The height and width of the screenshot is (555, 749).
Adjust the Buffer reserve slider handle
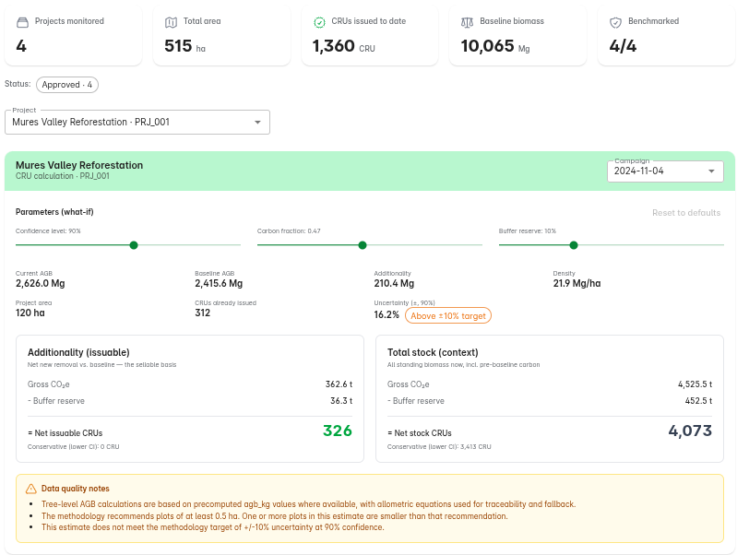pos(574,245)
